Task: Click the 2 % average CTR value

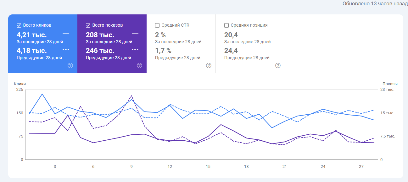Action: pyautogui.click(x=160, y=35)
